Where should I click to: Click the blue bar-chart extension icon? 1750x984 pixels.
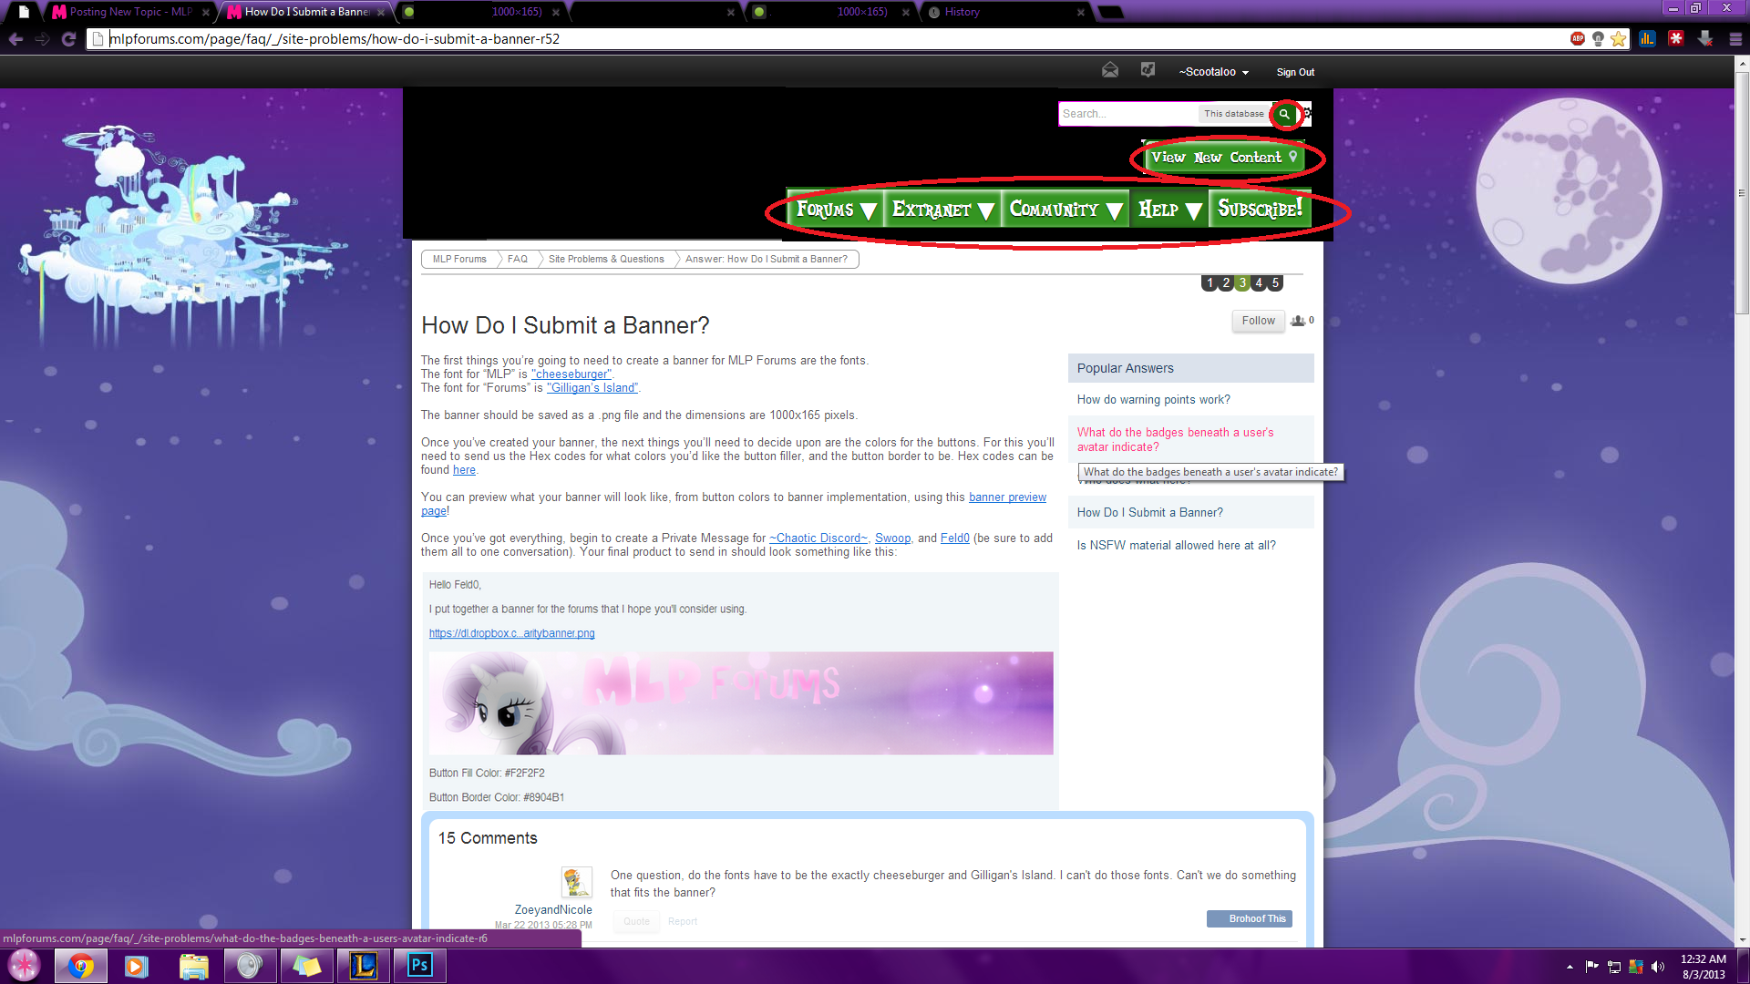coord(1647,38)
